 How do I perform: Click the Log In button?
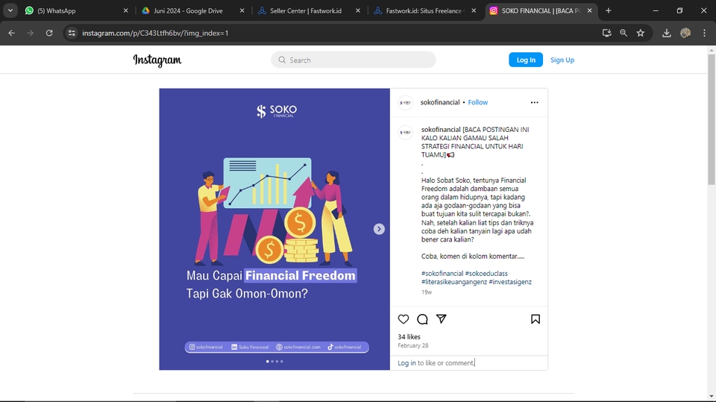point(526,60)
